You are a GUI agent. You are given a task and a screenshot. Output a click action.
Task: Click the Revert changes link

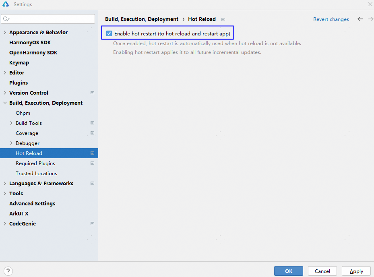pos(331,19)
